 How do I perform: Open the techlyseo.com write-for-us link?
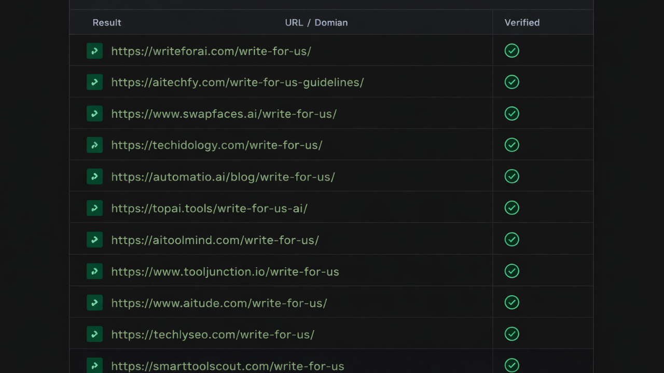tap(213, 335)
